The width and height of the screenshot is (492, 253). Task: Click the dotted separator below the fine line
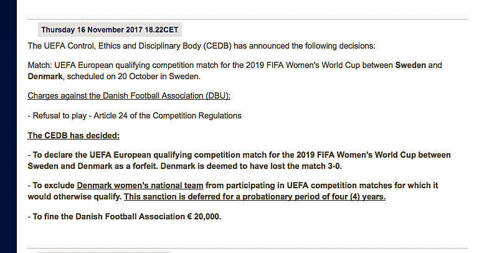coord(248,248)
